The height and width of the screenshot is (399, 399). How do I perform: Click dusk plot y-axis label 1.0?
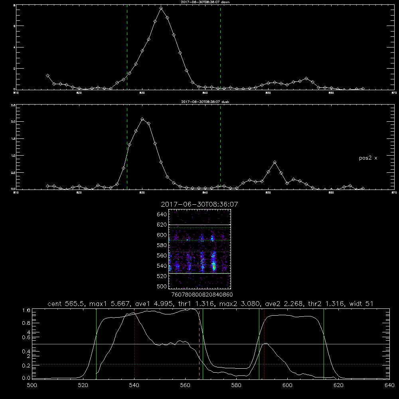tap(13, 156)
